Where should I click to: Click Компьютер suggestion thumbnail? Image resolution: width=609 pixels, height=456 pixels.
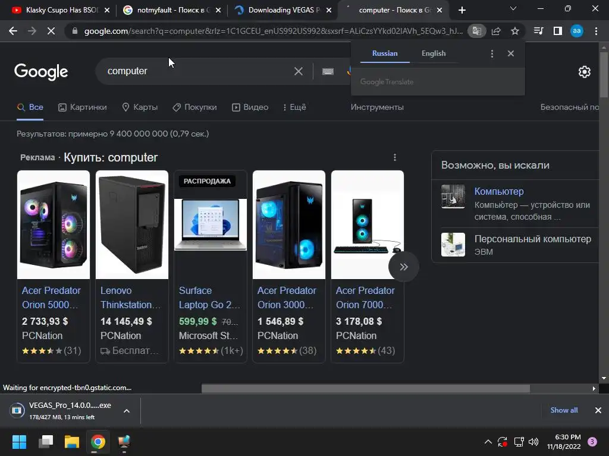click(x=453, y=197)
